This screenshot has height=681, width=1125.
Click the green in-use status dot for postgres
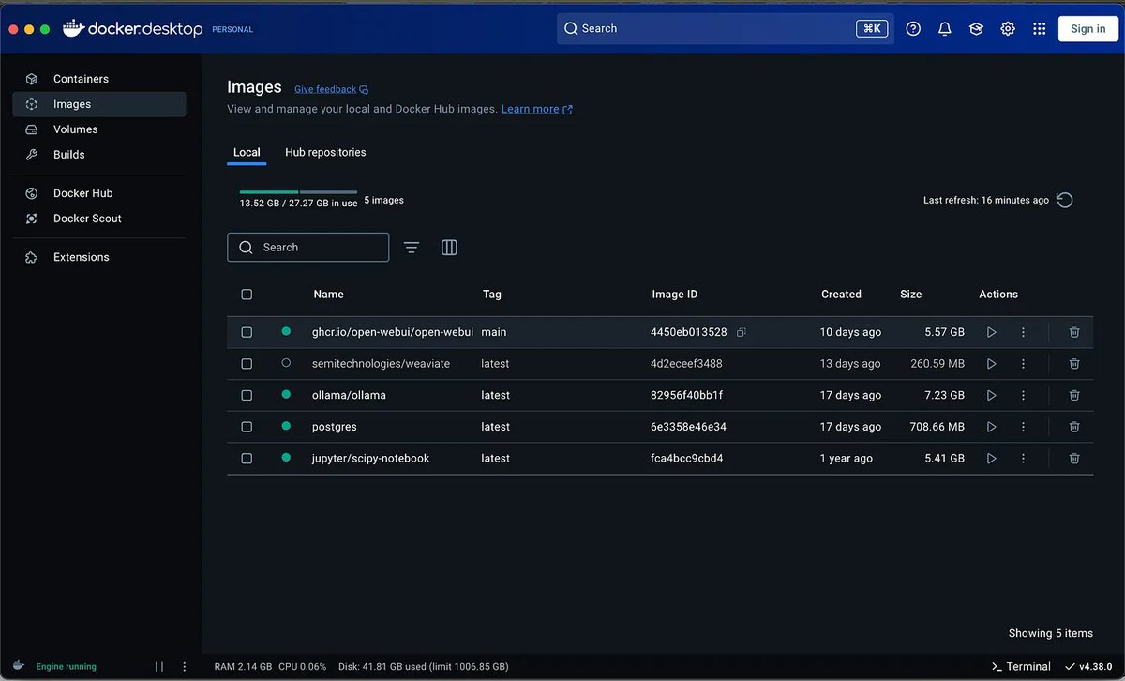(x=286, y=426)
